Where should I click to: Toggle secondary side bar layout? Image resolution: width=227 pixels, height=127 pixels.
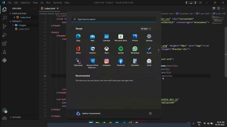pyautogui.click(x=195, y=2)
